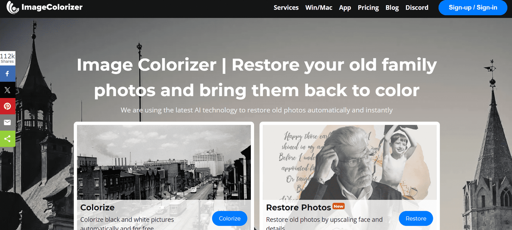Share page via email icon
Image resolution: width=512 pixels, height=230 pixels.
click(7, 123)
